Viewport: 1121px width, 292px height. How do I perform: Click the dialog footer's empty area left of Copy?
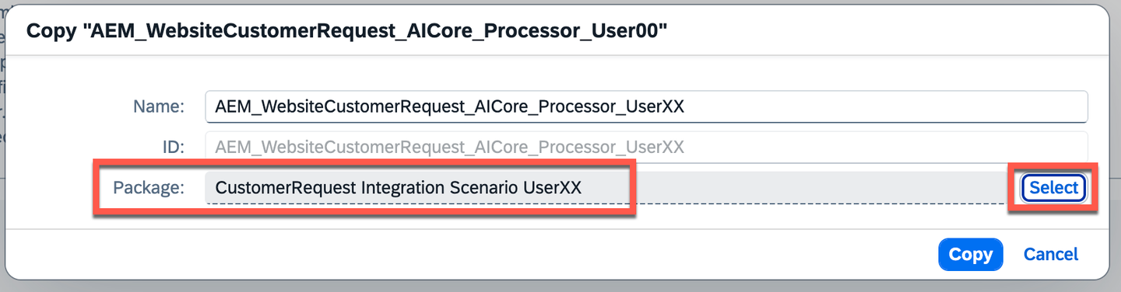point(467,254)
